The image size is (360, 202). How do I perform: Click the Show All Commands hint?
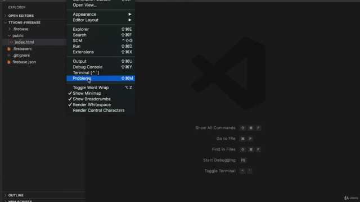click(215, 128)
